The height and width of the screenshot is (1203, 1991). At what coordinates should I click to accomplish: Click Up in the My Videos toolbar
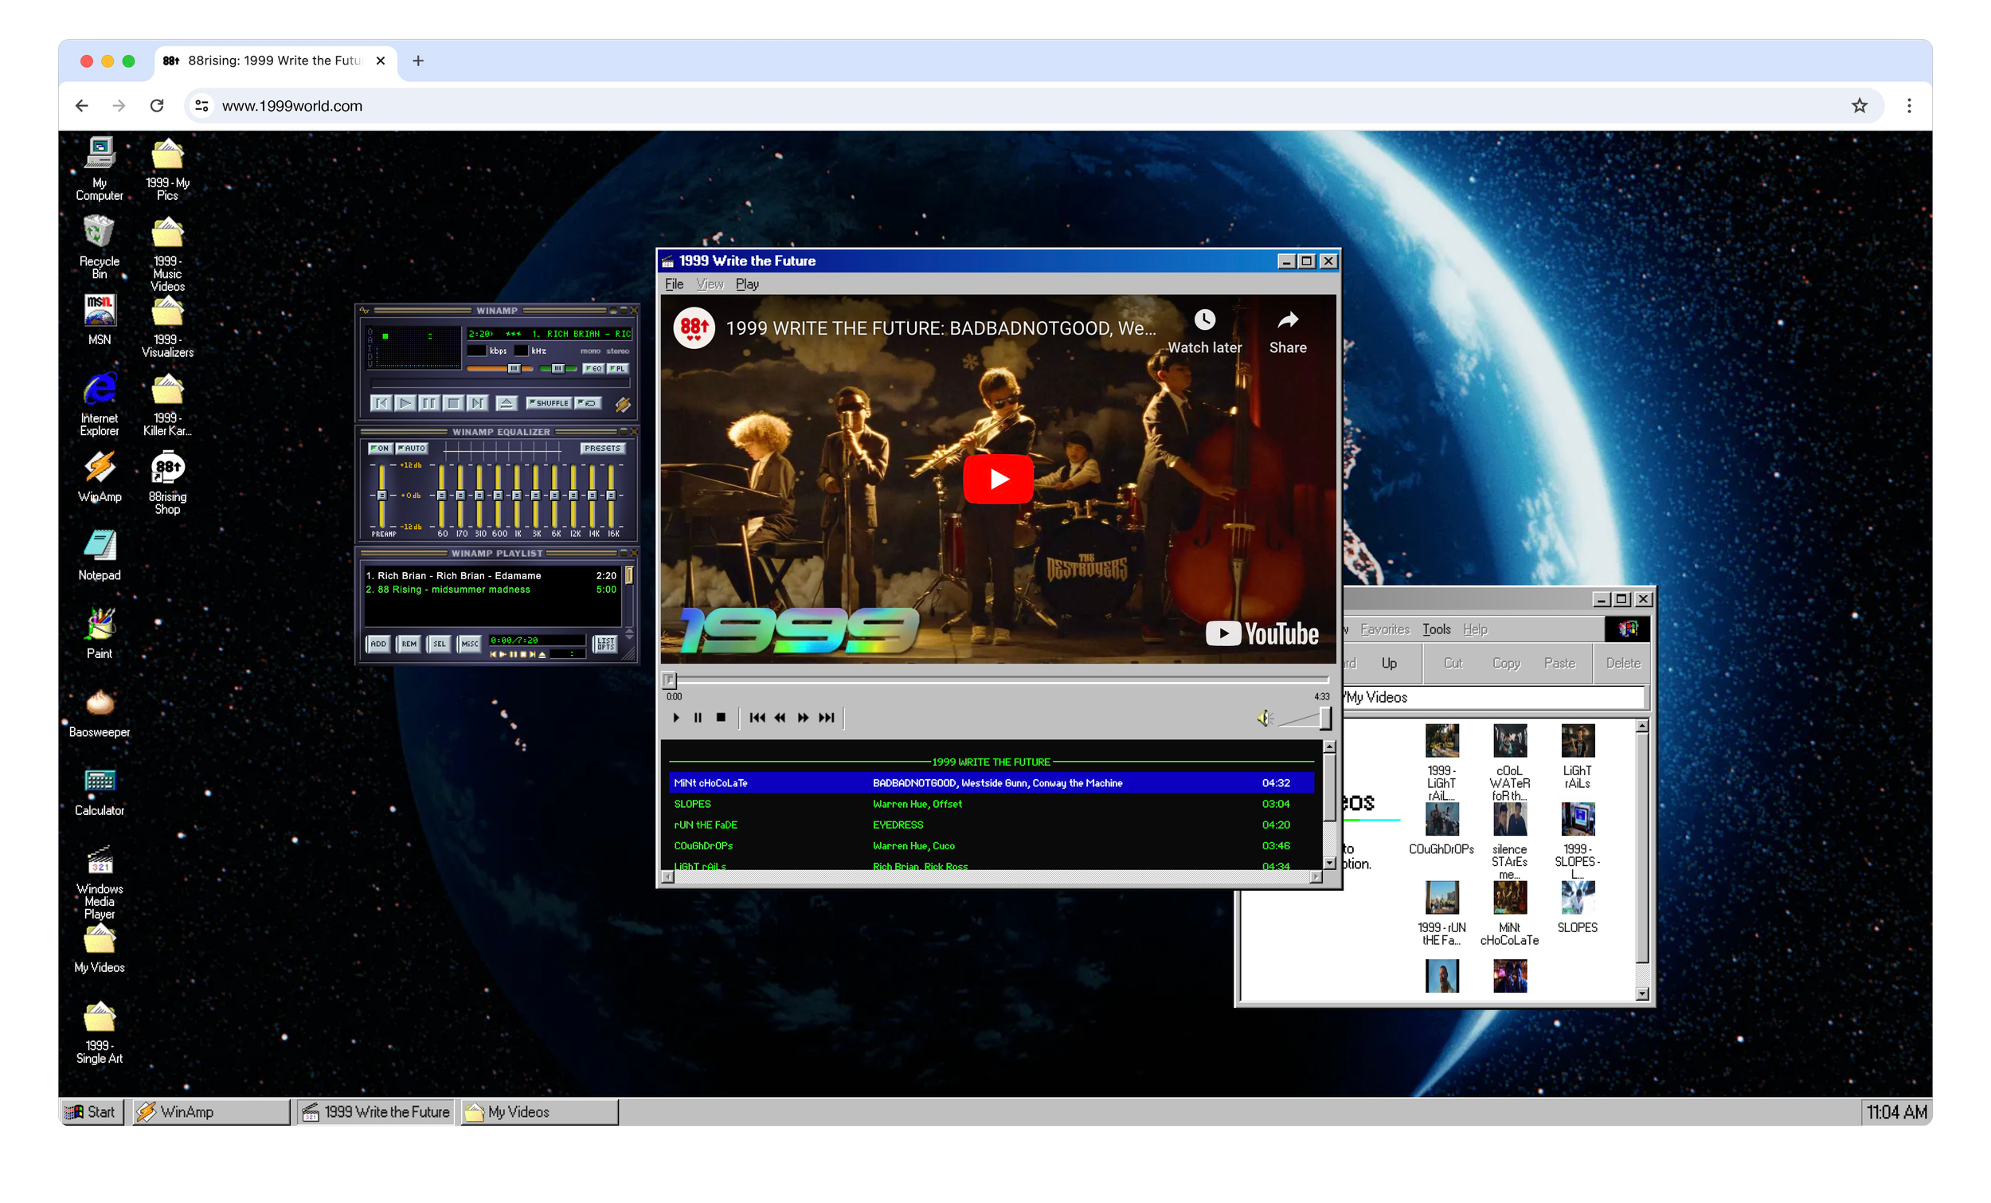pyautogui.click(x=1391, y=663)
